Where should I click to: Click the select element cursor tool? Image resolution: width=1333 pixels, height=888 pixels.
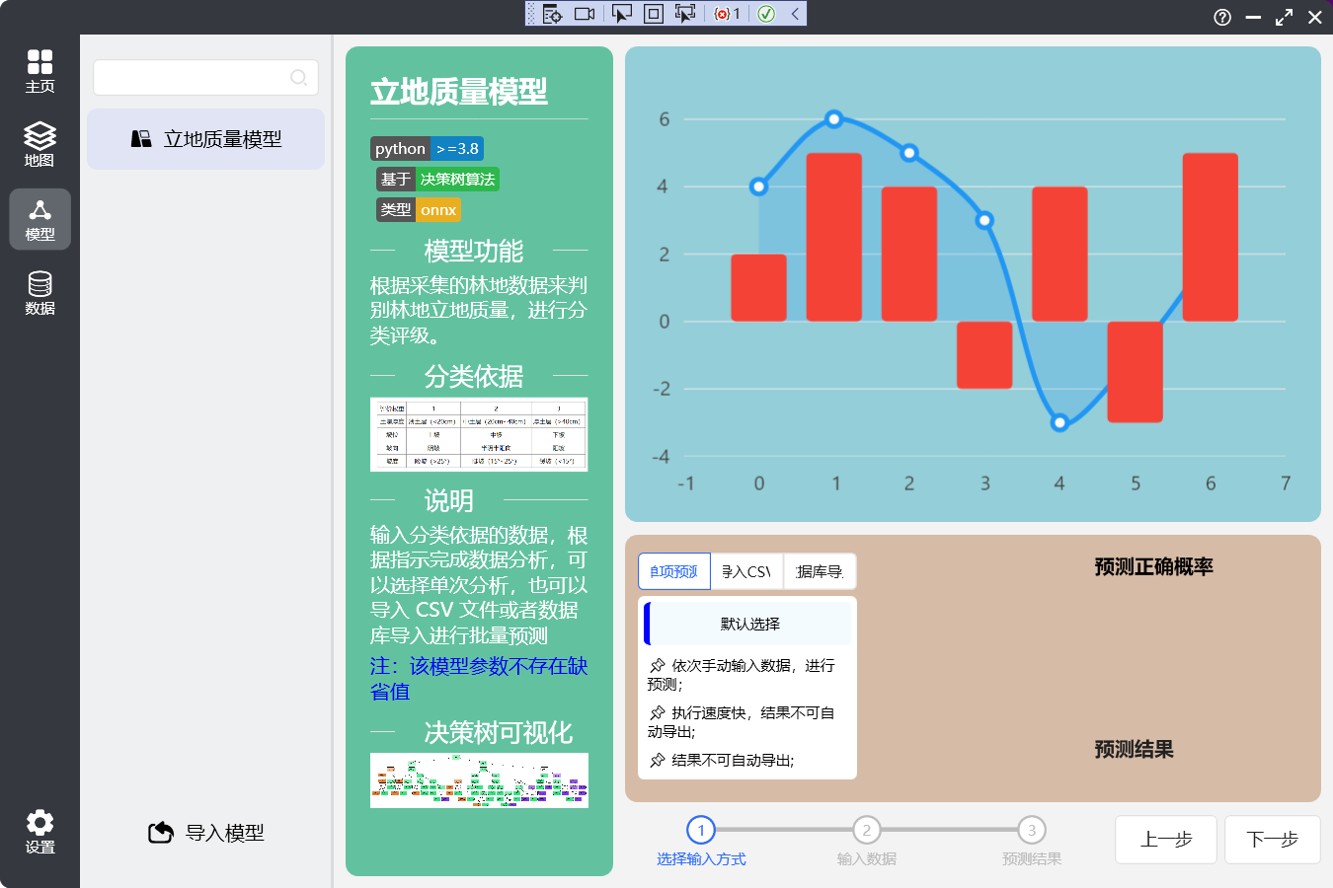coord(621,14)
